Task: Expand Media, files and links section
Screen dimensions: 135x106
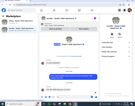Action: (x=116, y=52)
